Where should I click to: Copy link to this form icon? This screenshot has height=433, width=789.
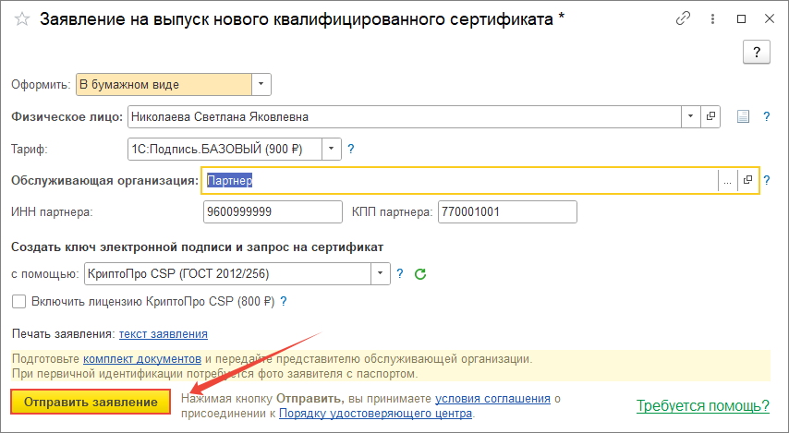coord(684,18)
